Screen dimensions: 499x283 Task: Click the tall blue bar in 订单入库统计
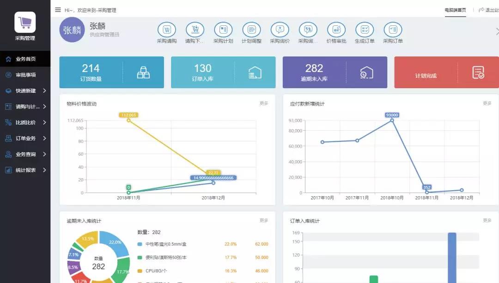click(452, 258)
